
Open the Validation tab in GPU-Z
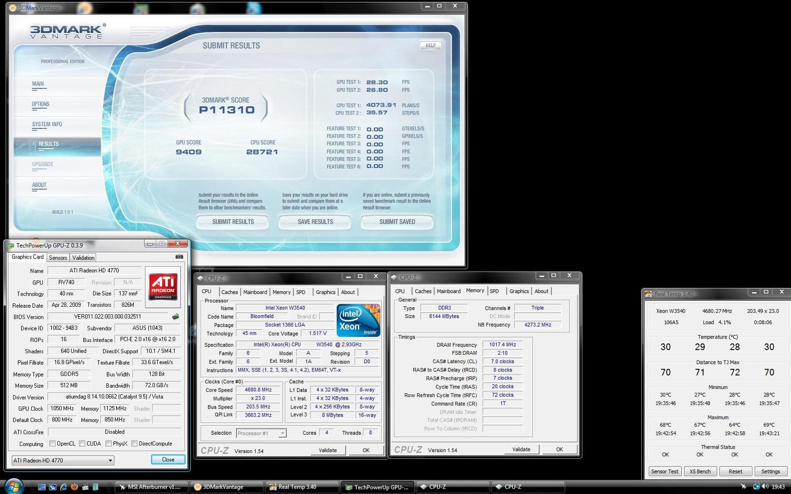pos(83,257)
